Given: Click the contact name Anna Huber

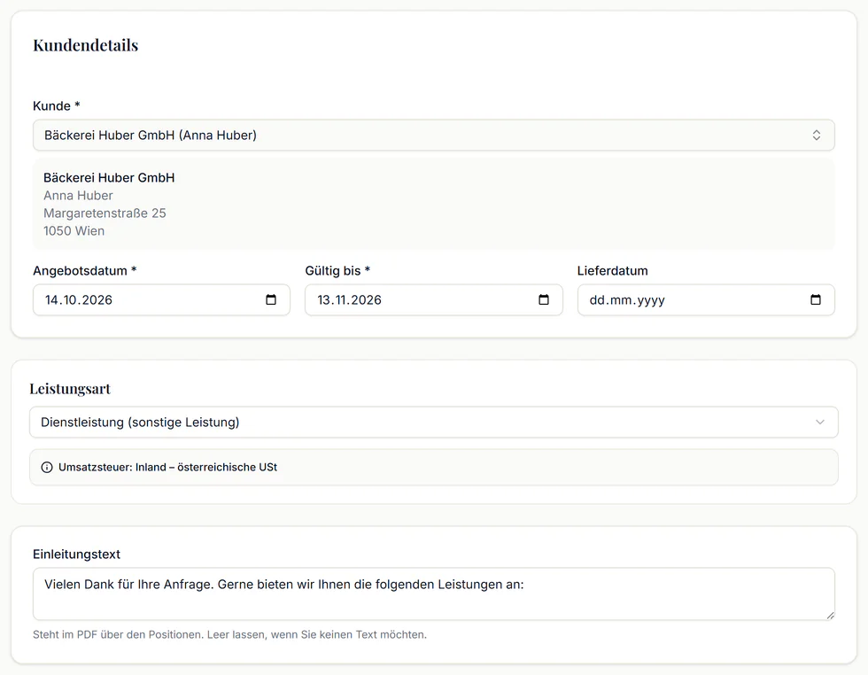Looking at the screenshot, I should coord(78,196).
